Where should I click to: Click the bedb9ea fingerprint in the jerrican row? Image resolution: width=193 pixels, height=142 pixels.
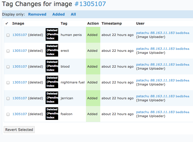[182, 96]
